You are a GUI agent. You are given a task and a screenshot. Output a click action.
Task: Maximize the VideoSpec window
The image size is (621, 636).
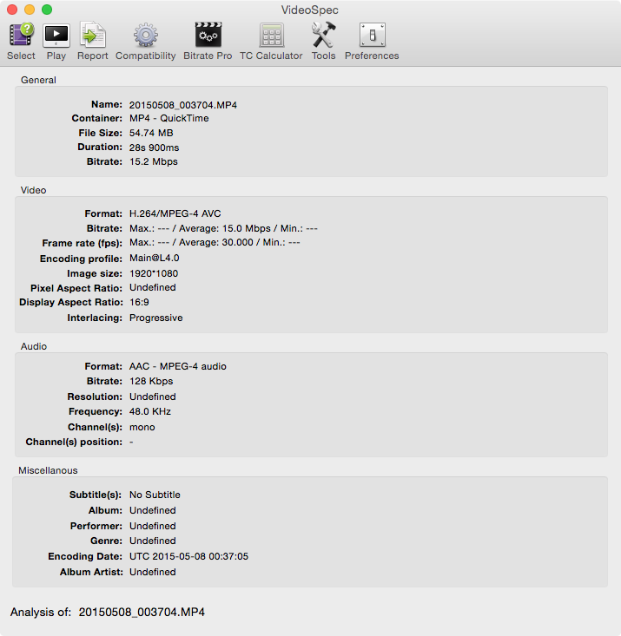coord(47,10)
